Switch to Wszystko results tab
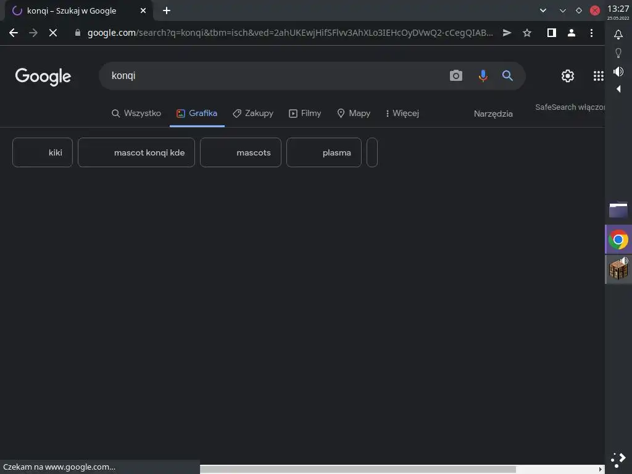 click(x=136, y=114)
